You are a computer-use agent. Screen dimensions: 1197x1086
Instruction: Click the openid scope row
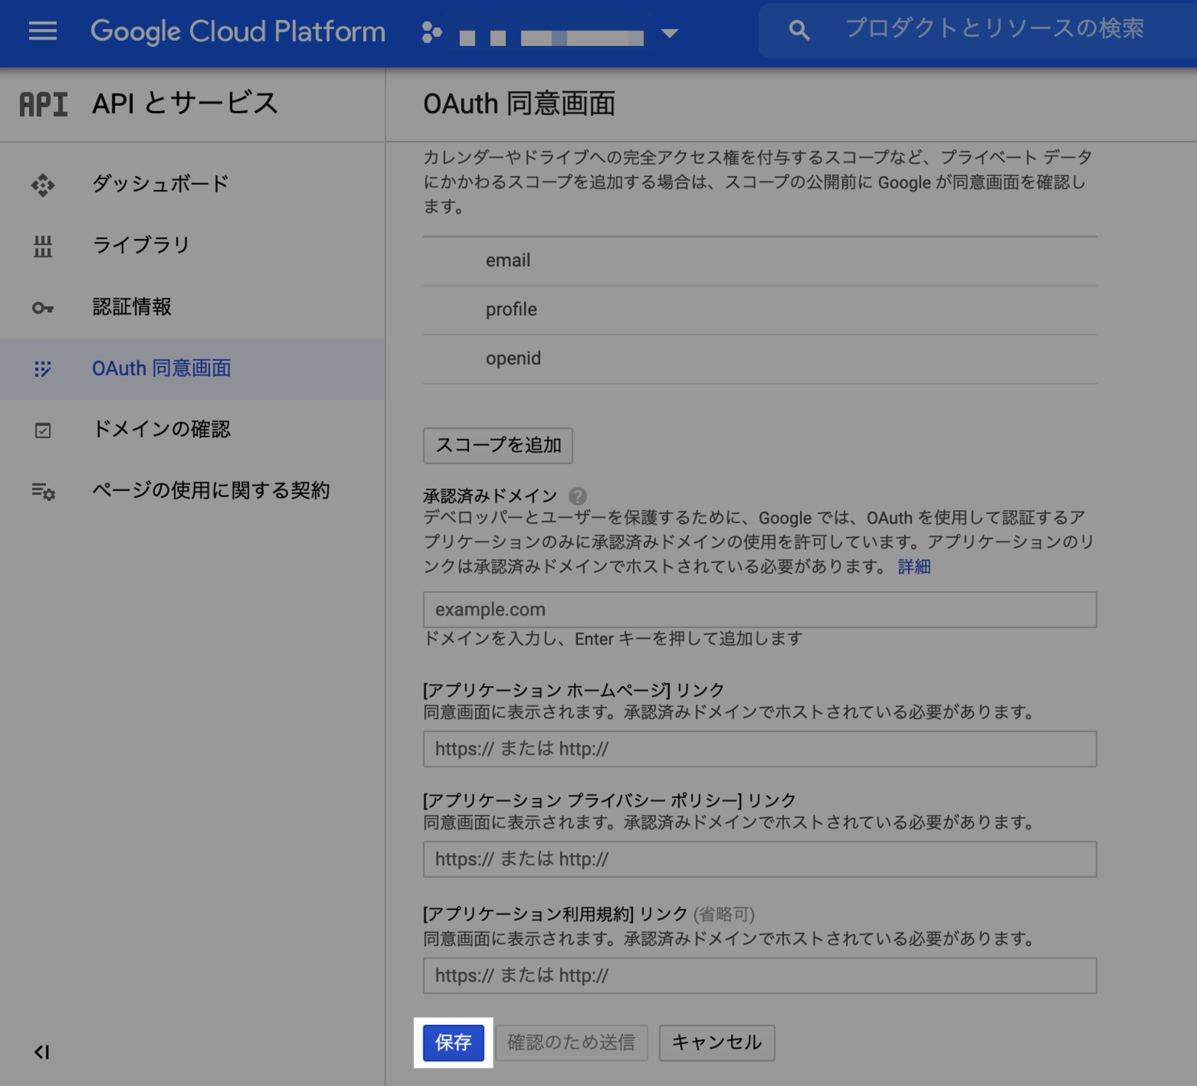click(760, 359)
